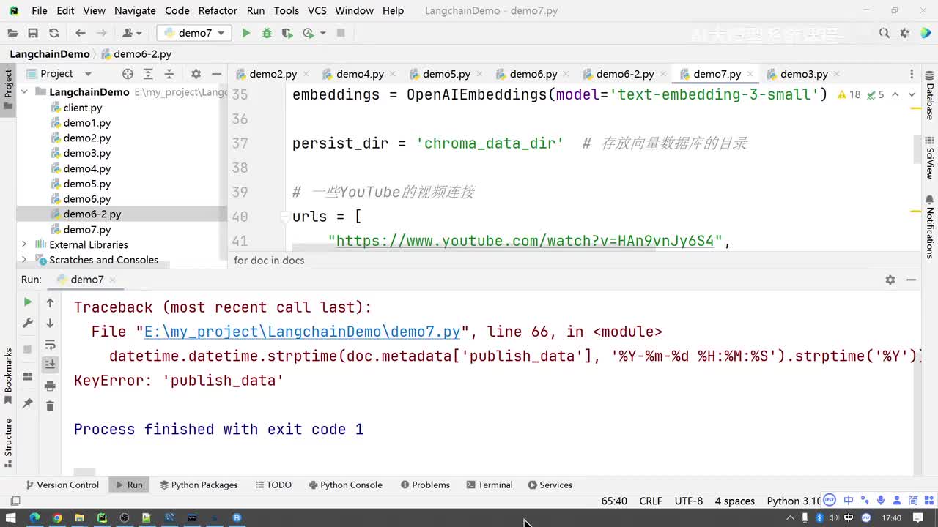Open Search Everywhere magnifier icon
This screenshot has height=527, width=938.
tap(885, 33)
